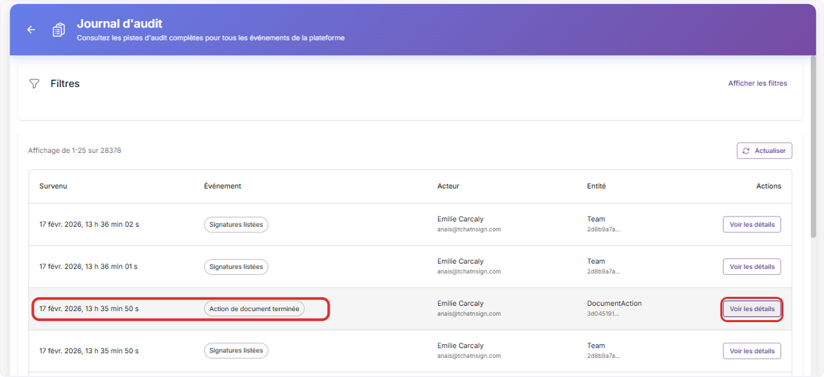Click Affichage de 1-25 sur 28378 text
The image size is (824, 377).
coord(75,150)
